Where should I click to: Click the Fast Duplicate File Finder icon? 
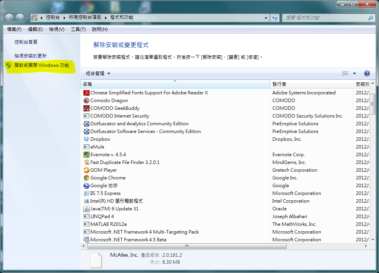86,162
